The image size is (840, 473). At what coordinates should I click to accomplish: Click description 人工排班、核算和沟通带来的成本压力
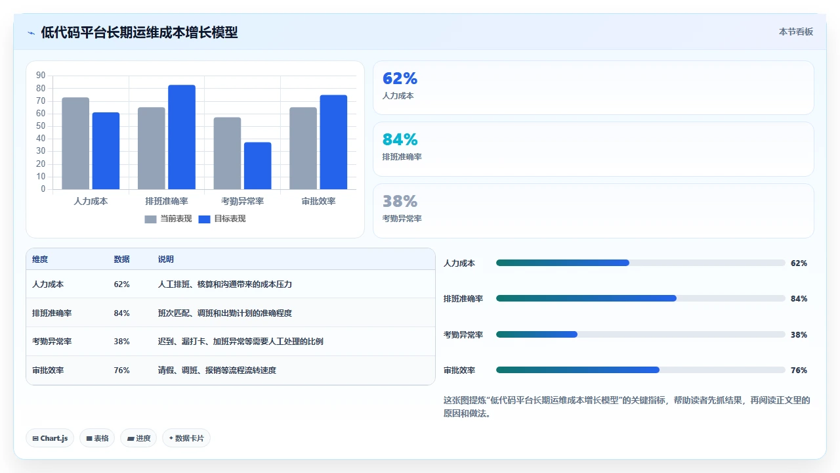click(225, 284)
